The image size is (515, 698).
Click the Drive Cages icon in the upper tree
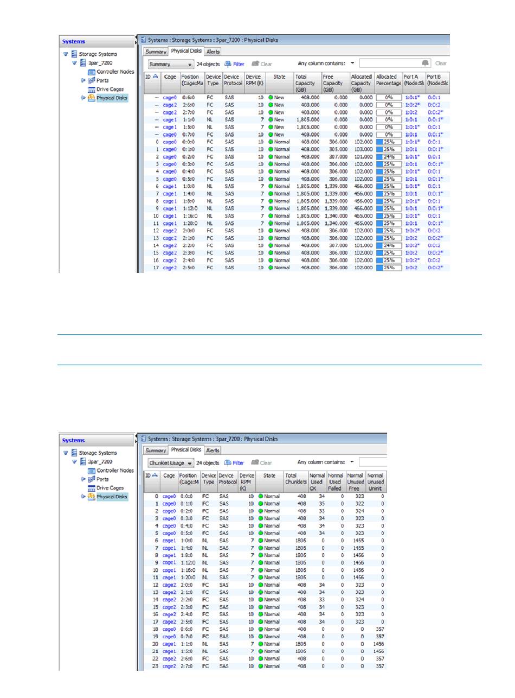coord(92,89)
